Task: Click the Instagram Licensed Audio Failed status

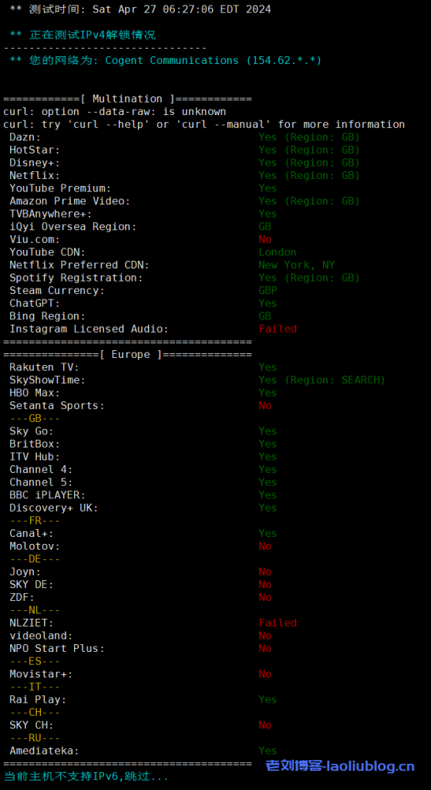Action: click(x=278, y=329)
